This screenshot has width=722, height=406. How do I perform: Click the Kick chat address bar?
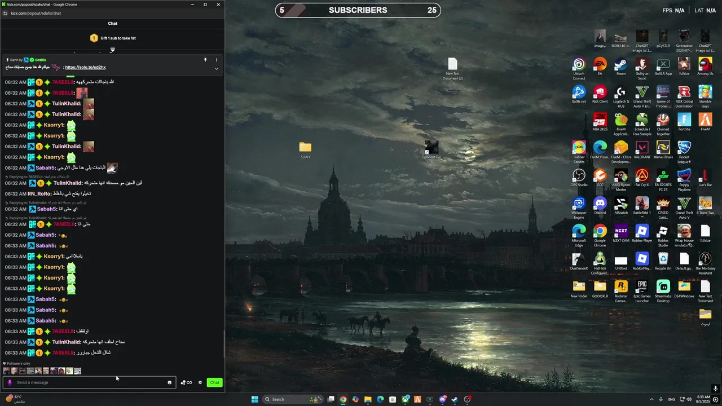pyautogui.click(x=113, y=13)
